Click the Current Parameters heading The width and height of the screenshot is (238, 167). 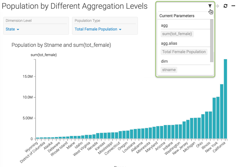(x=177, y=16)
